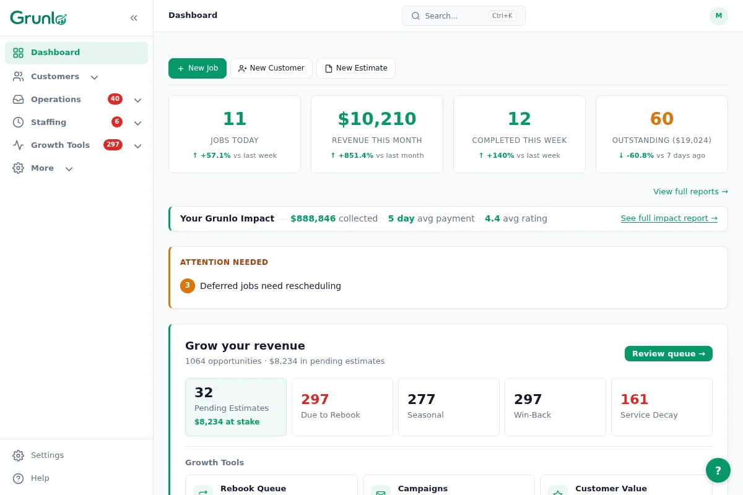Open the Revenue This Month stat card
743x495 pixels.
coord(377,134)
